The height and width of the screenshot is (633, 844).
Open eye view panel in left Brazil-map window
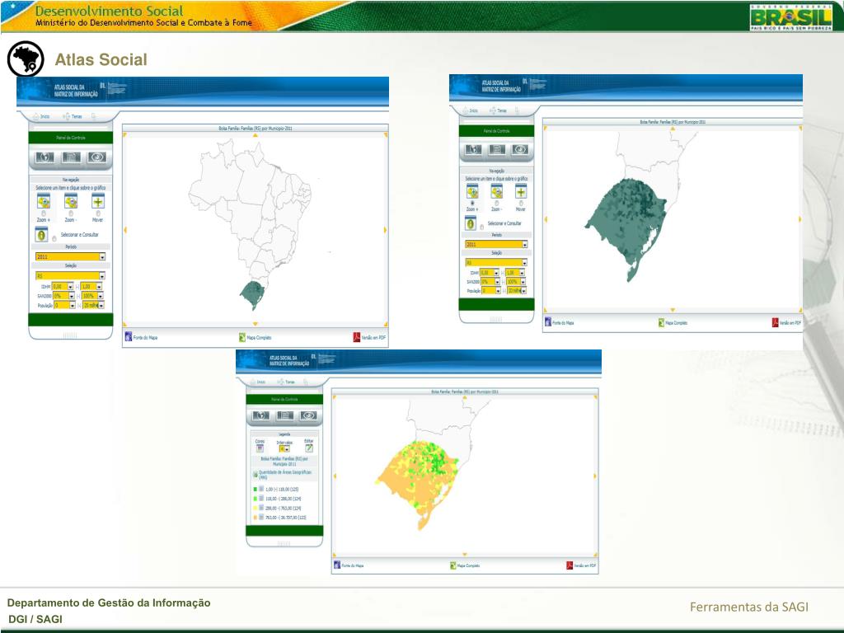pyautogui.click(x=97, y=157)
